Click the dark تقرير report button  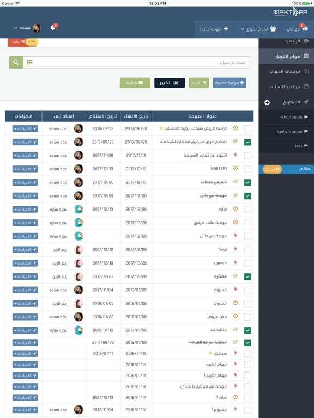pyautogui.click(x=170, y=83)
